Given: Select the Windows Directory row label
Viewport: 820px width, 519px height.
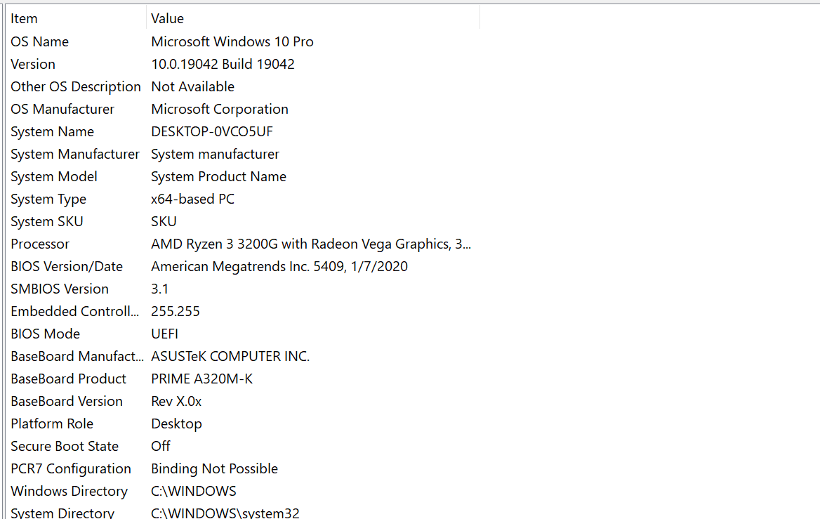Looking at the screenshot, I should tap(69, 492).
